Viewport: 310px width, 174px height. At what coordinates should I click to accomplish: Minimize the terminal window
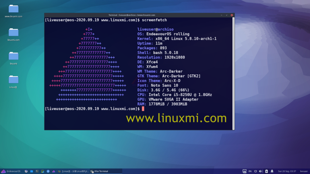(221, 15)
